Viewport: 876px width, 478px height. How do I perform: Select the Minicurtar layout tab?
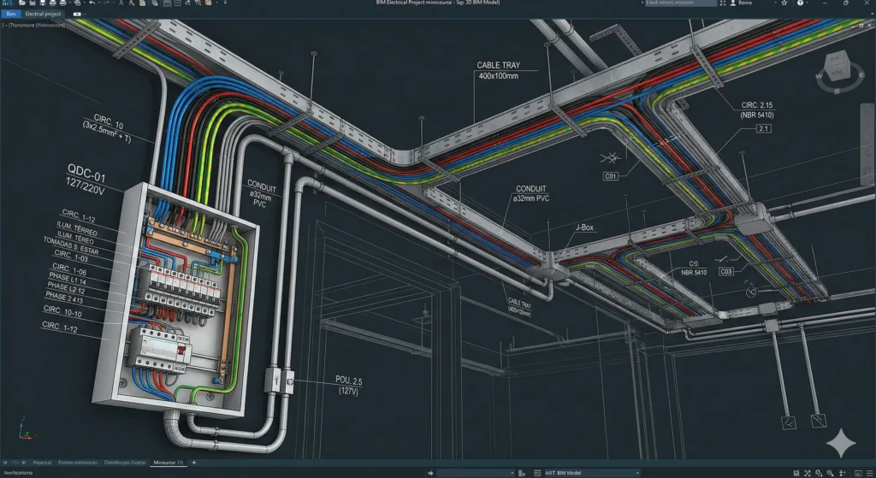(169, 462)
